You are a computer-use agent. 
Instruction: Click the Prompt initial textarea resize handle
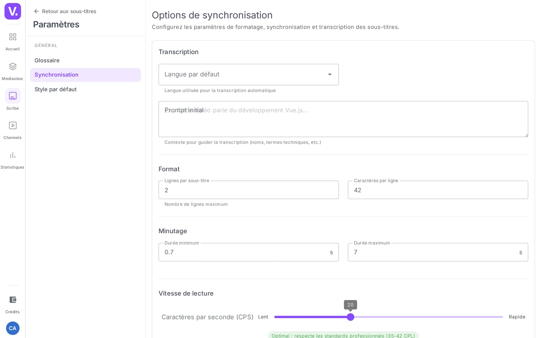point(526,135)
